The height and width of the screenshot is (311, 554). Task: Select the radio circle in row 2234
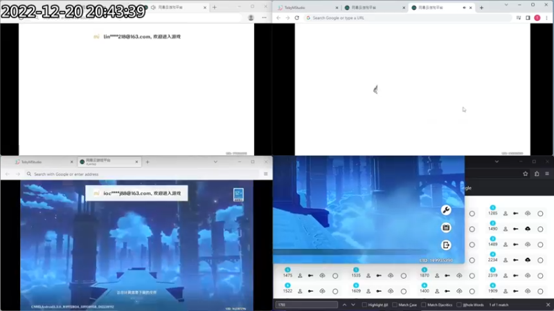click(540, 260)
